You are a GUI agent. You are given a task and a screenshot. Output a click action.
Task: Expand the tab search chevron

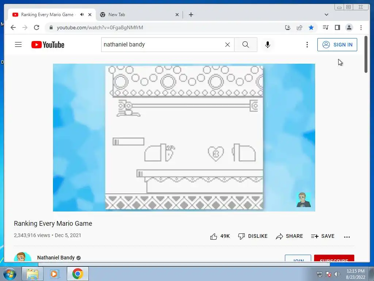pos(326,15)
